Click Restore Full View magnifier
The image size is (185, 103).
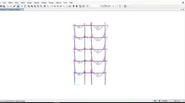(32, 6)
